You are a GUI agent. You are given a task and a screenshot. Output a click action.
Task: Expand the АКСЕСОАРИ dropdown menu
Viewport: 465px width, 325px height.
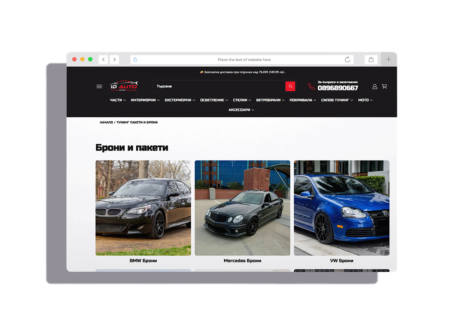pos(241,110)
